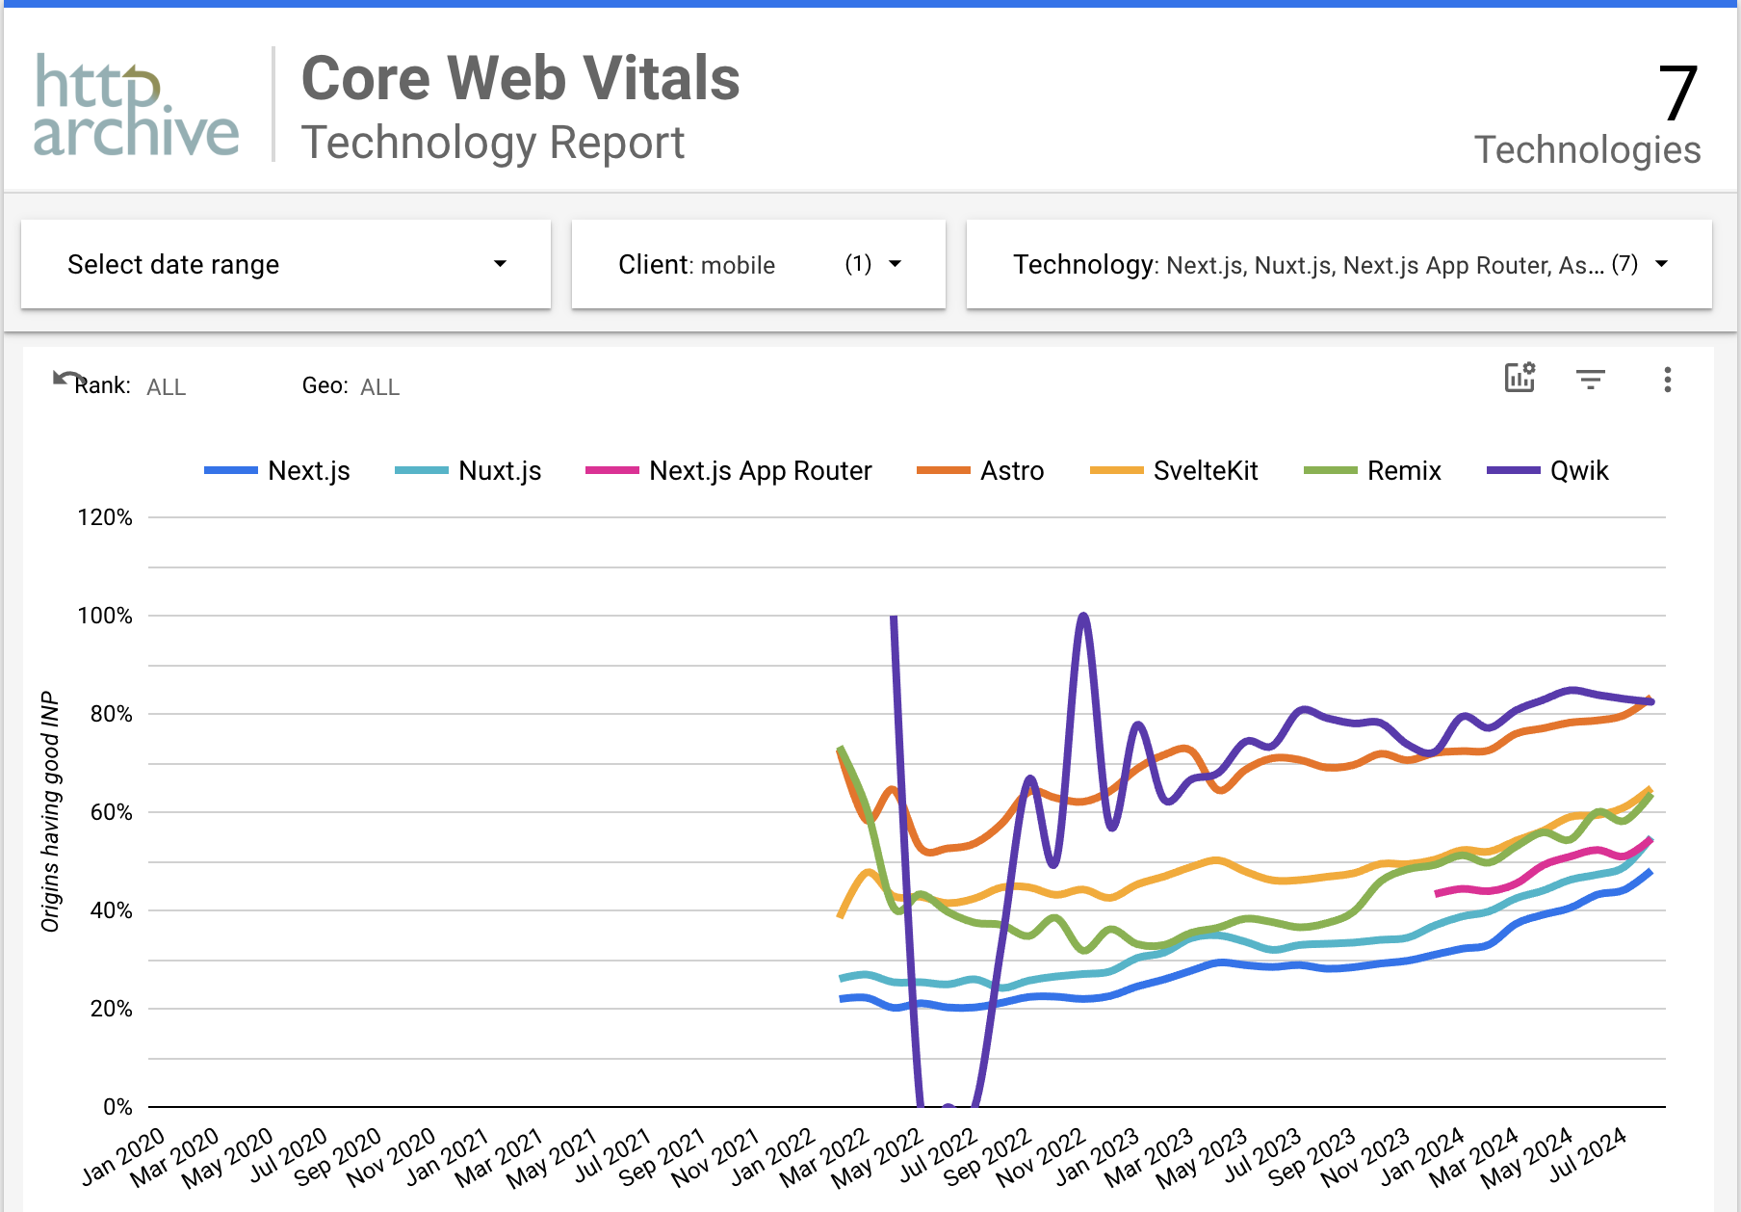1741x1212 pixels.
Task: Click the arrow next to Technology (7)
Action: 1661,264
